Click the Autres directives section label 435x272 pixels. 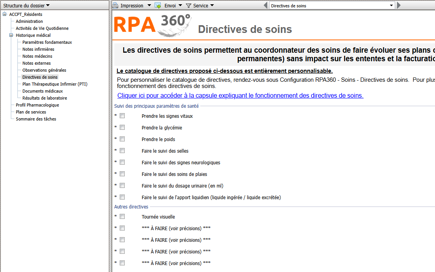[x=131, y=207]
